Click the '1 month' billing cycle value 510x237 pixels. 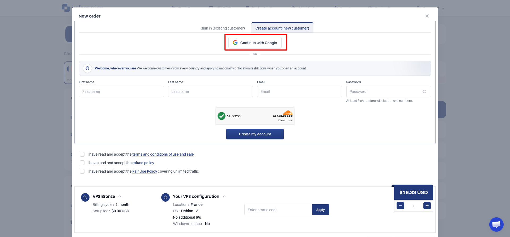coord(122,205)
